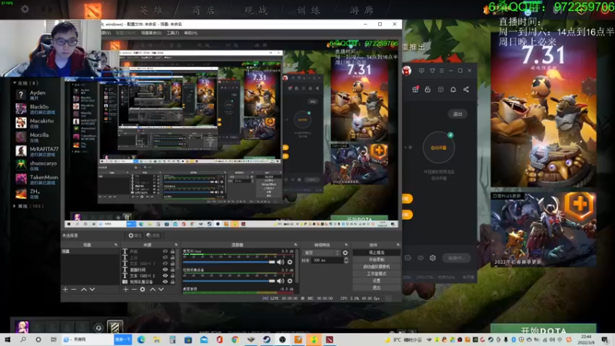Undock the Controls panel via its header icon
The width and height of the screenshot is (615, 346).
coord(397,245)
